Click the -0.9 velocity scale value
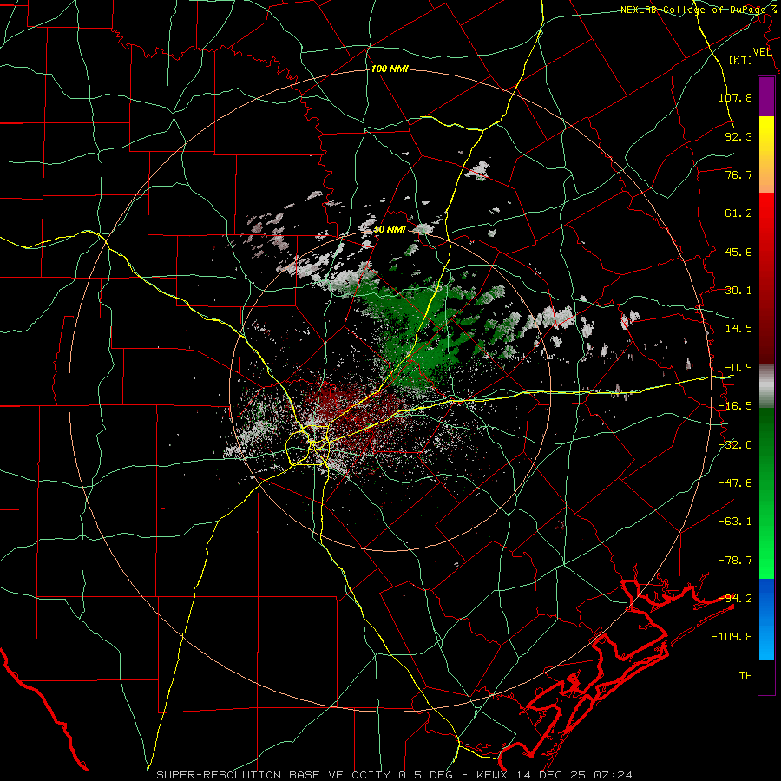The height and width of the screenshot is (781, 781). (x=738, y=368)
